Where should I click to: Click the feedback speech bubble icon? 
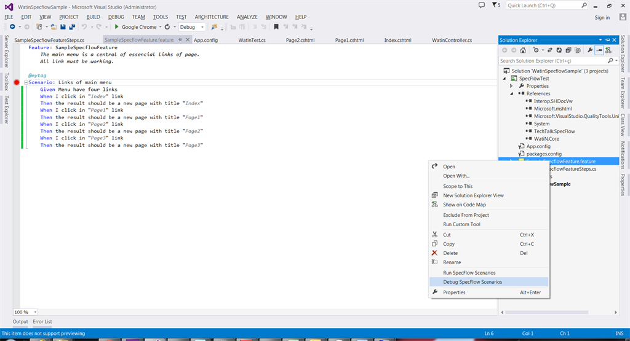tap(481, 5)
